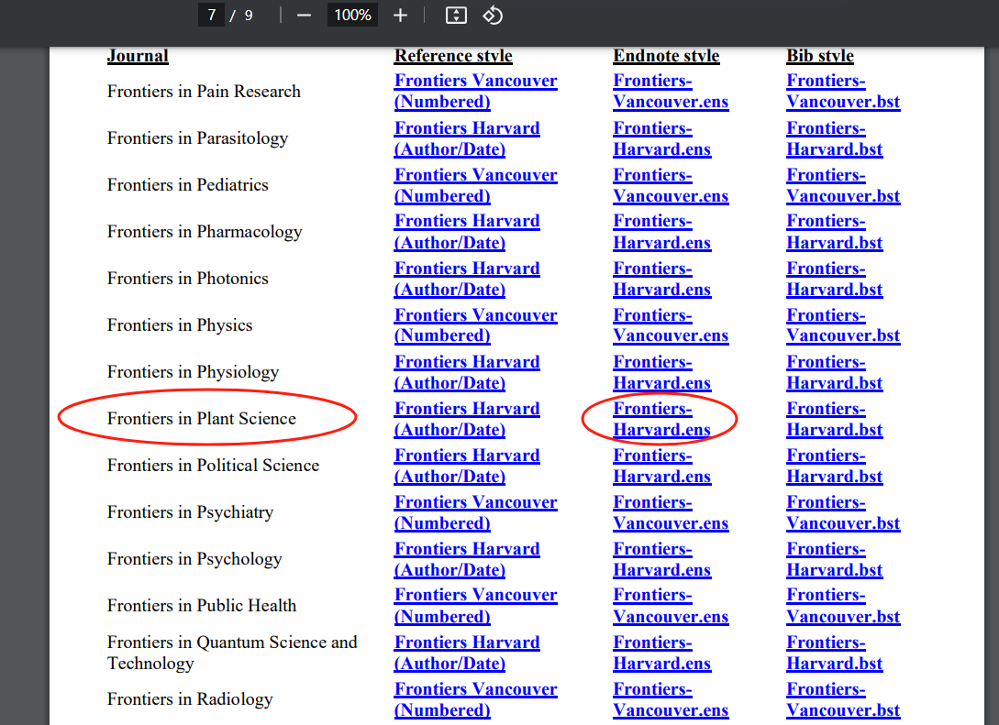Select the page number field showing 7
Viewport: 999px width, 725px height.
212,15
